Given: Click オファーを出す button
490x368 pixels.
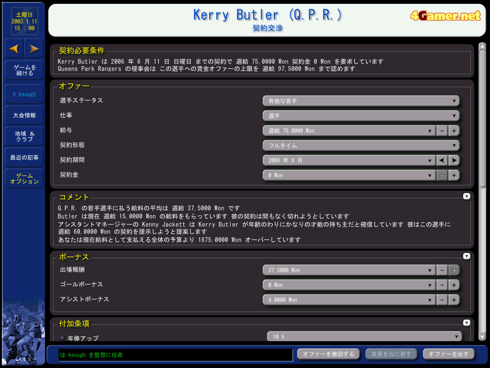Looking at the screenshot, I should (x=448, y=354).
